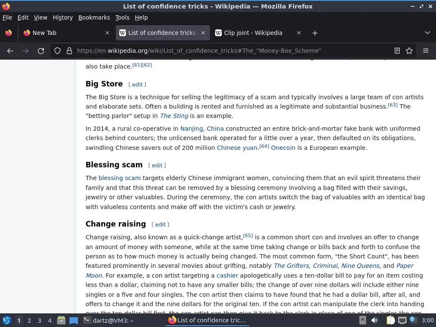Open the Firefox hamburger application menu
436x327 pixels.
426,51
